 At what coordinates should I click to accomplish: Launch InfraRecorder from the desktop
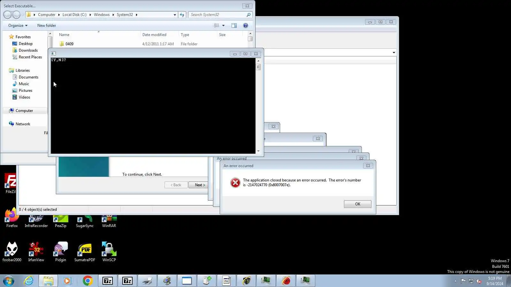[36, 221]
